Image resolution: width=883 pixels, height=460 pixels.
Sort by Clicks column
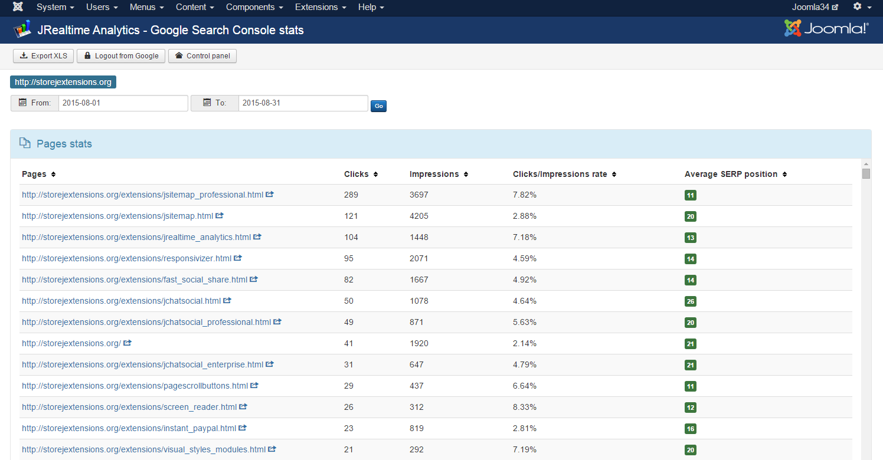(x=361, y=174)
